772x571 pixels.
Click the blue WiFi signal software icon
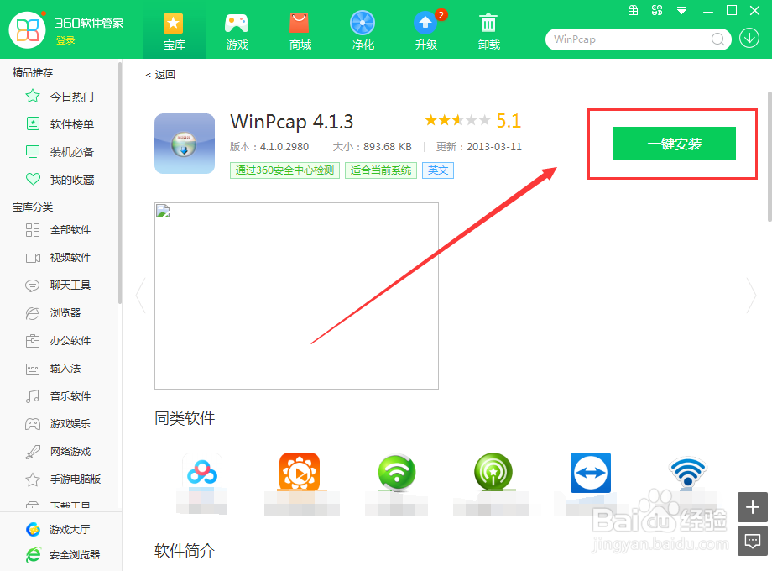tap(688, 472)
